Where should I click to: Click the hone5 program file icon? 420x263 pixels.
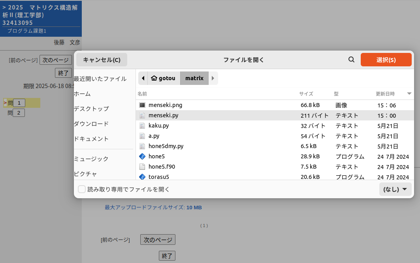[x=142, y=156]
